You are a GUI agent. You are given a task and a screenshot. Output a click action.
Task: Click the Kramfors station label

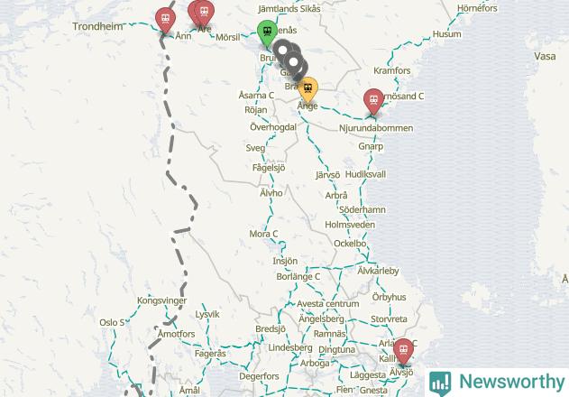click(x=392, y=70)
